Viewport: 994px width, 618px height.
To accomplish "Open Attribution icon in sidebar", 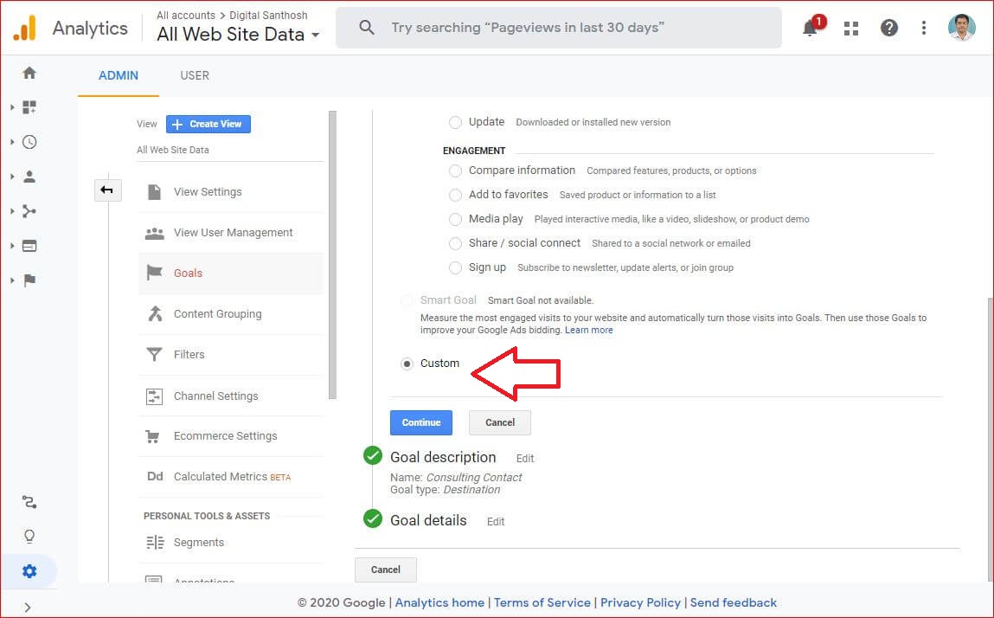I will (29, 502).
